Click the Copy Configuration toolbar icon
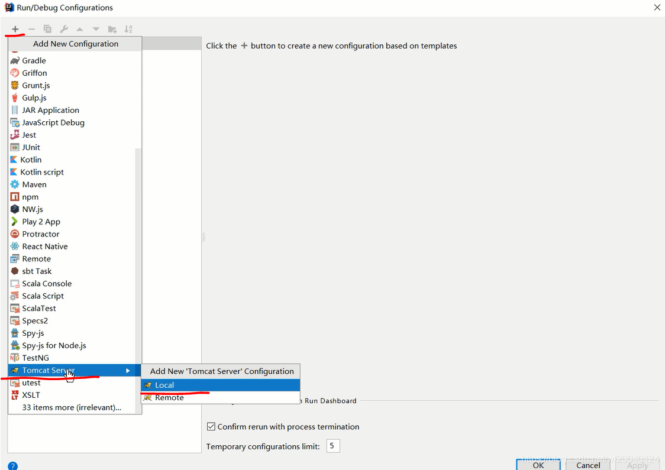665x470 pixels. (47, 29)
